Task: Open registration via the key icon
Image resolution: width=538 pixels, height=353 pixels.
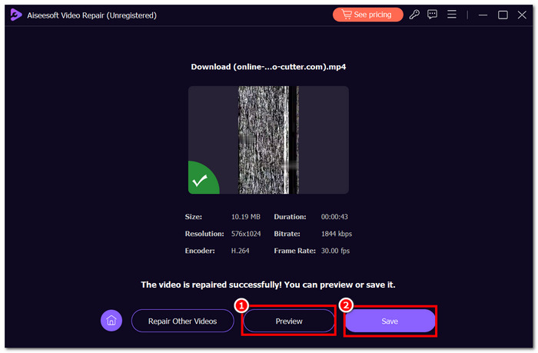Action: tap(414, 15)
